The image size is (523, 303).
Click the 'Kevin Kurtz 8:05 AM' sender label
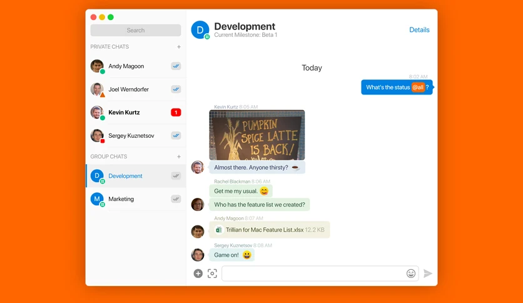[236, 107]
